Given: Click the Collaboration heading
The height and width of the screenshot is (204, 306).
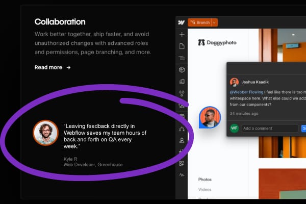Looking at the screenshot, I should 60,21.
